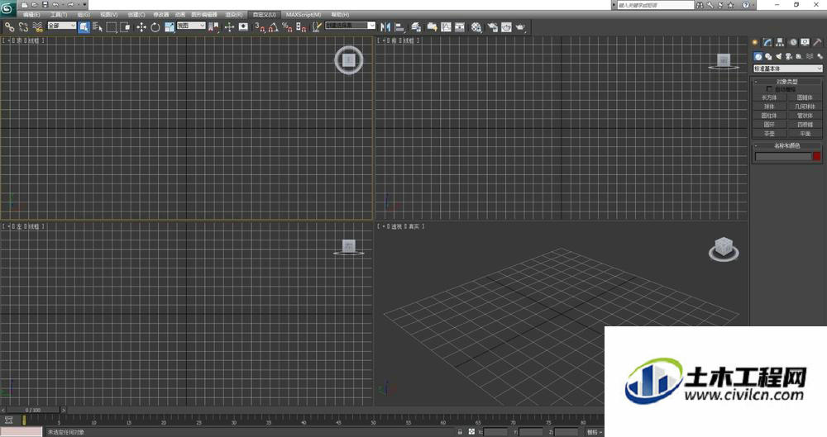
Task: Click the Mirror tool icon
Action: pyautogui.click(x=385, y=27)
